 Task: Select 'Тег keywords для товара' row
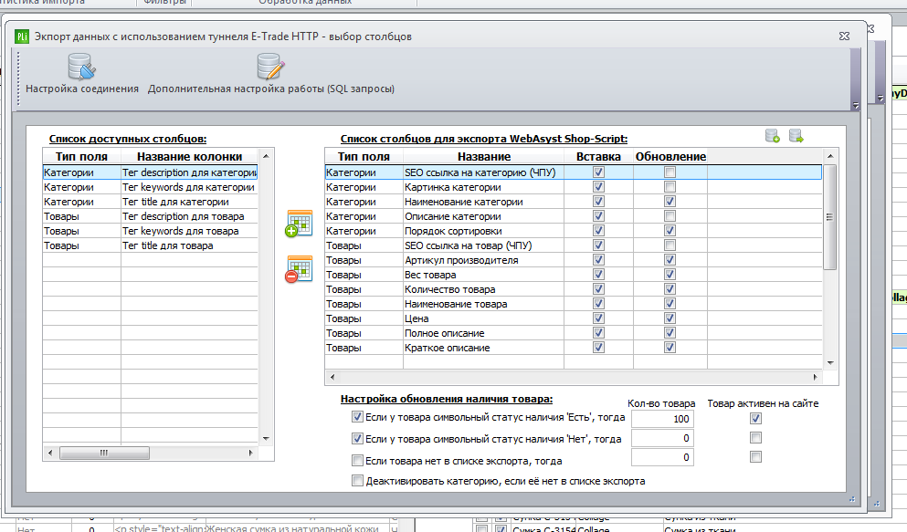[151, 231]
